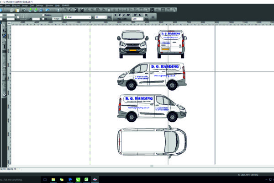Show hidden system tray icons chevron
The image size is (274, 183).
click(x=266, y=180)
